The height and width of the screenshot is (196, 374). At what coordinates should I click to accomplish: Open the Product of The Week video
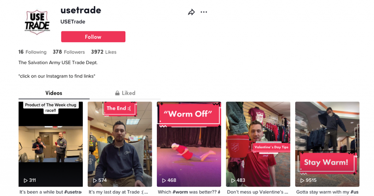pos(50,144)
